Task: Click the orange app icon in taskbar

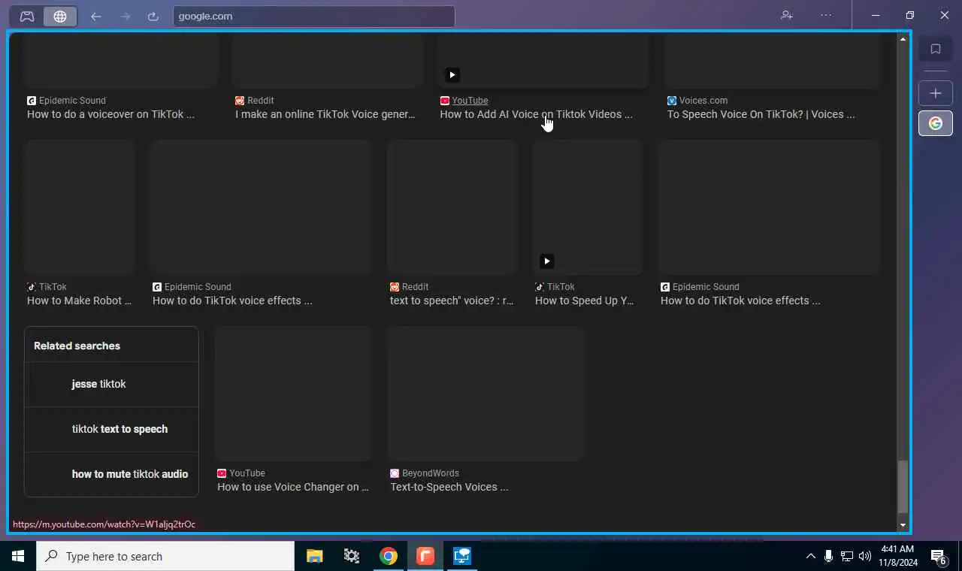Action: 425,556
